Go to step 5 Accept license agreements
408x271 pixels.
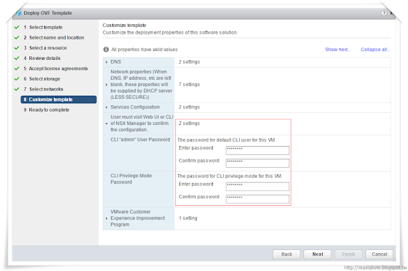[x=55, y=68]
